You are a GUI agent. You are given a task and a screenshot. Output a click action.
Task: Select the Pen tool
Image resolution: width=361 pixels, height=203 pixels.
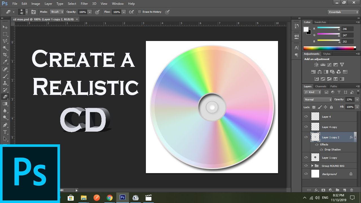pos(5,125)
